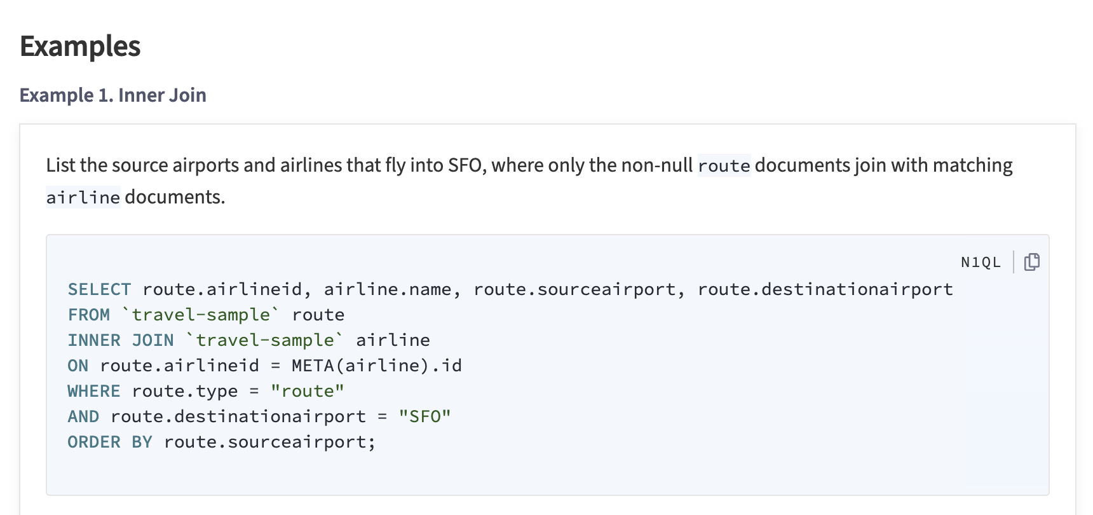Screen dimensions: 1093x515
Task: Click the N1QL language label
Action: click(x=981, y=262)
